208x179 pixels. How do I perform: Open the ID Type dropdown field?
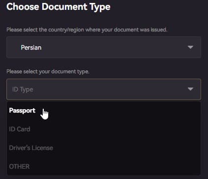pos(104,89)
